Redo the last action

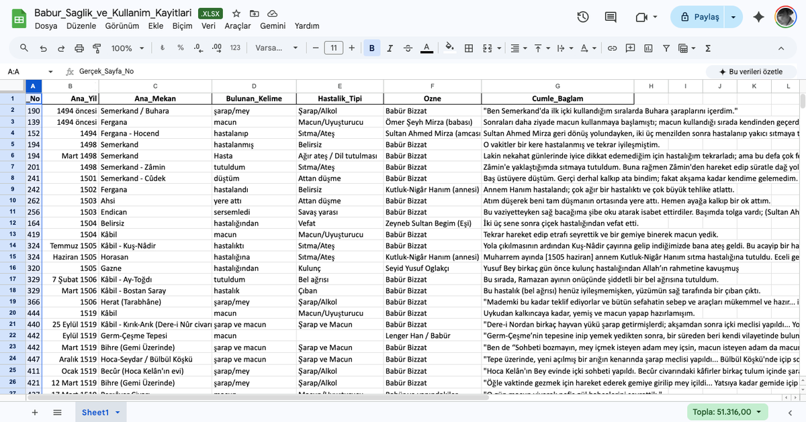[61, 48]
